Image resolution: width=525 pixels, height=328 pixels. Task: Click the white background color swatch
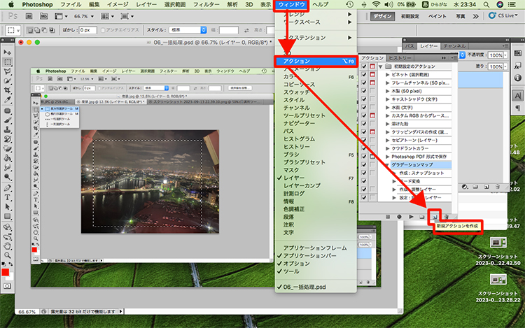[10, 277]
